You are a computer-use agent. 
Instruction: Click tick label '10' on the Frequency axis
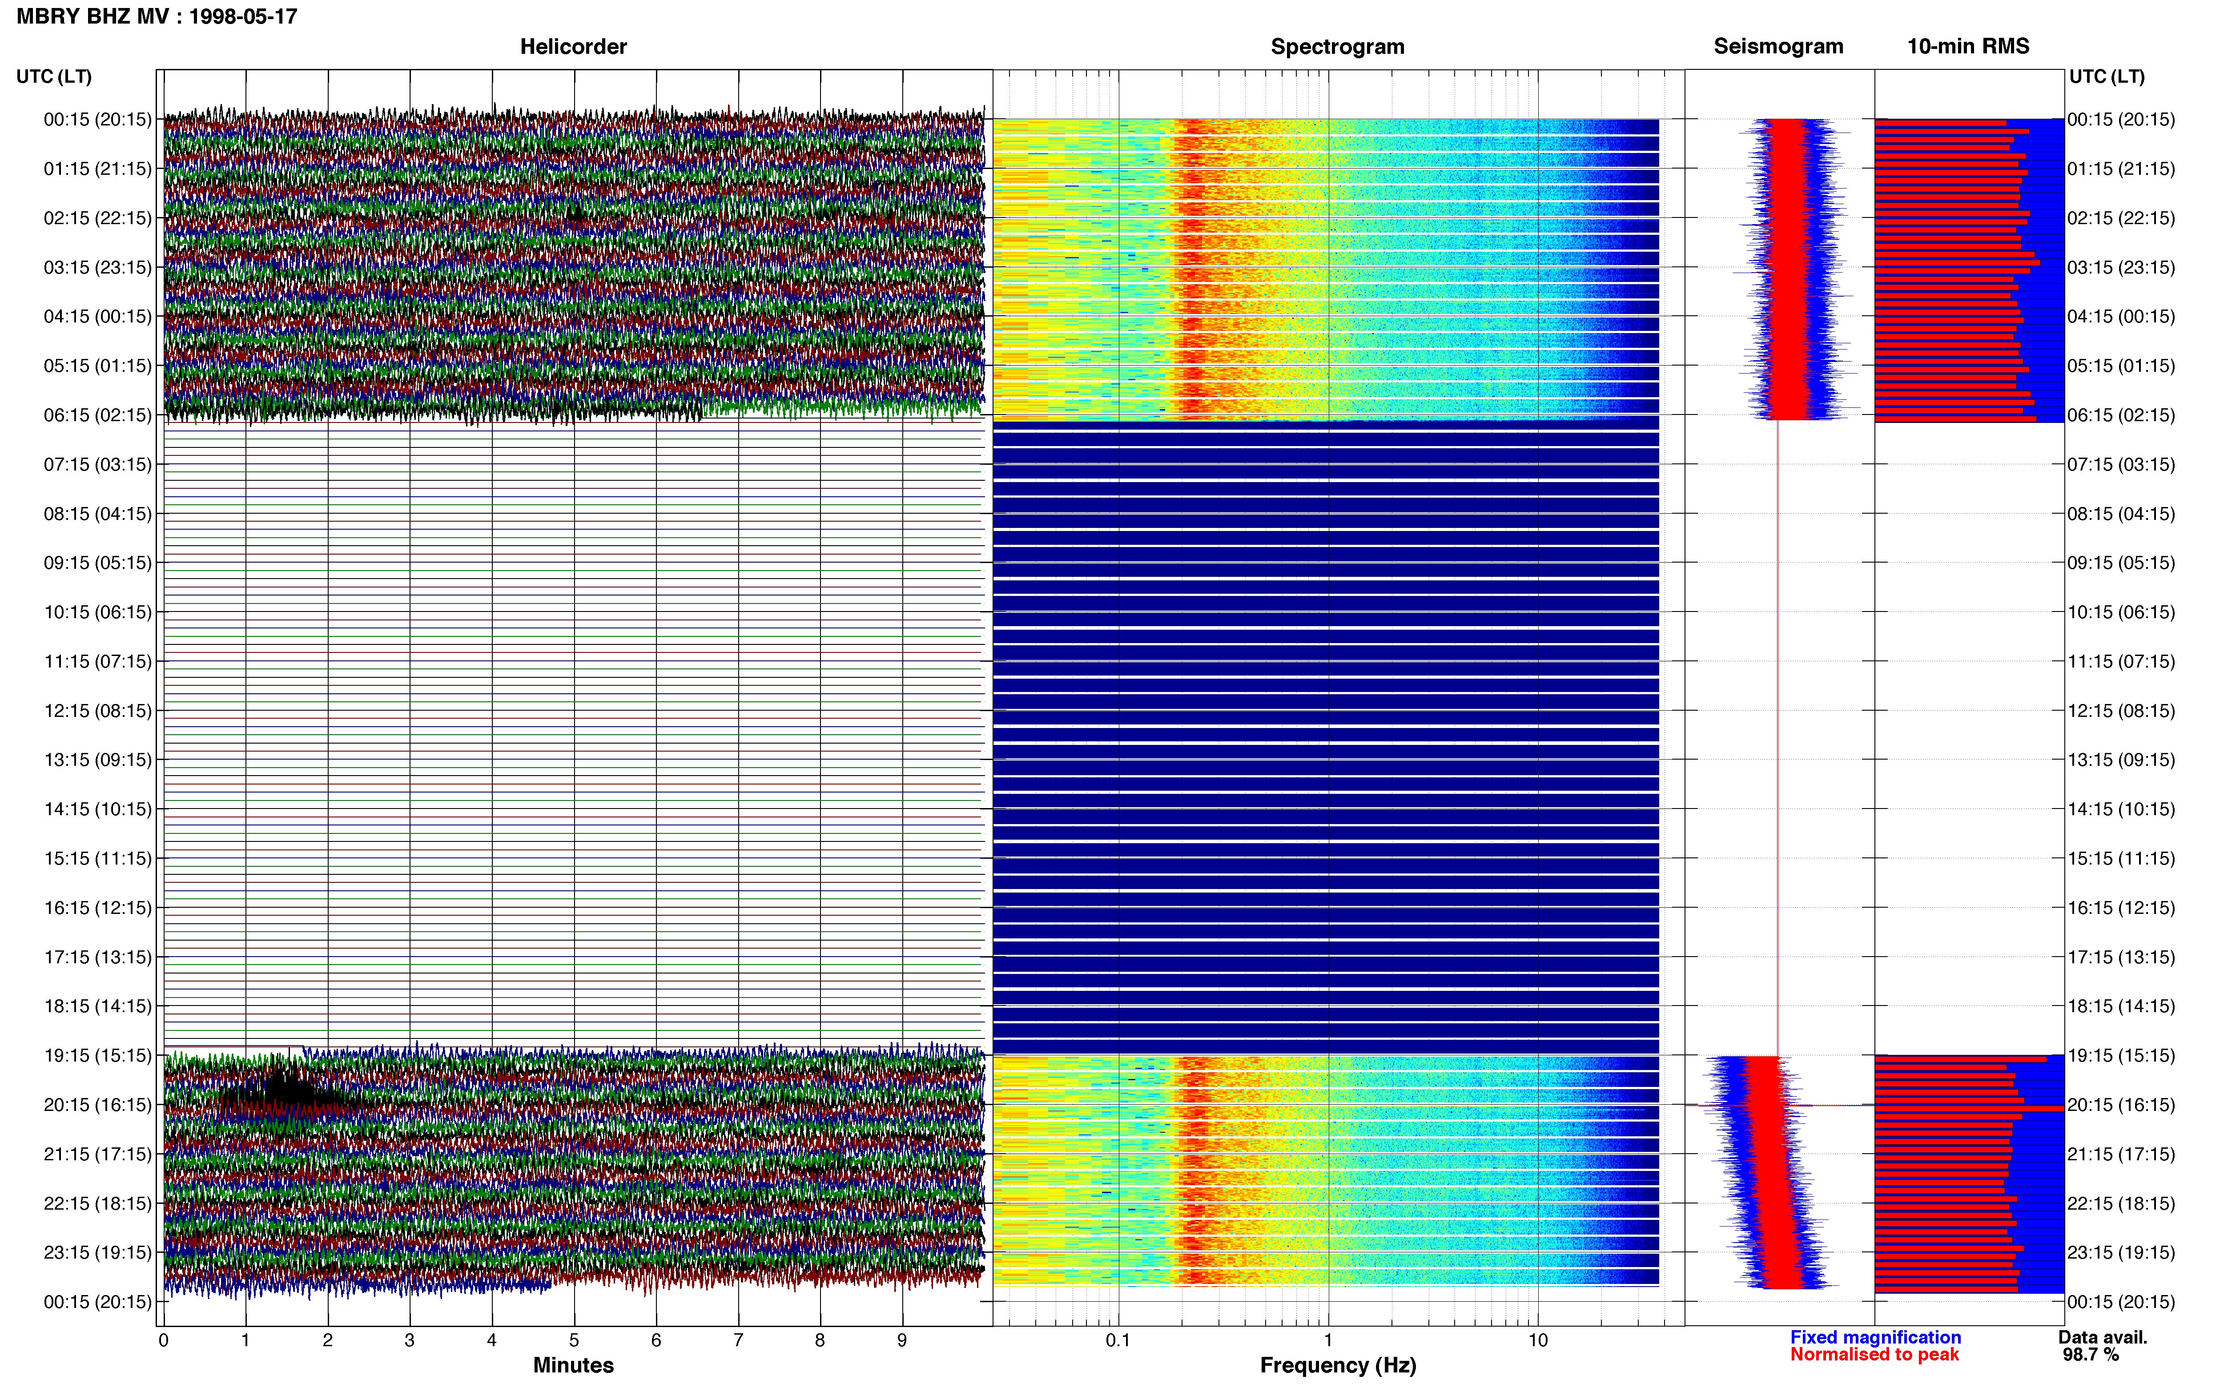(x=1538, y=1340)
